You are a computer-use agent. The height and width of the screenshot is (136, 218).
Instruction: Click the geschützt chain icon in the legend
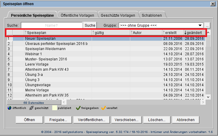(x=31, y=108)
